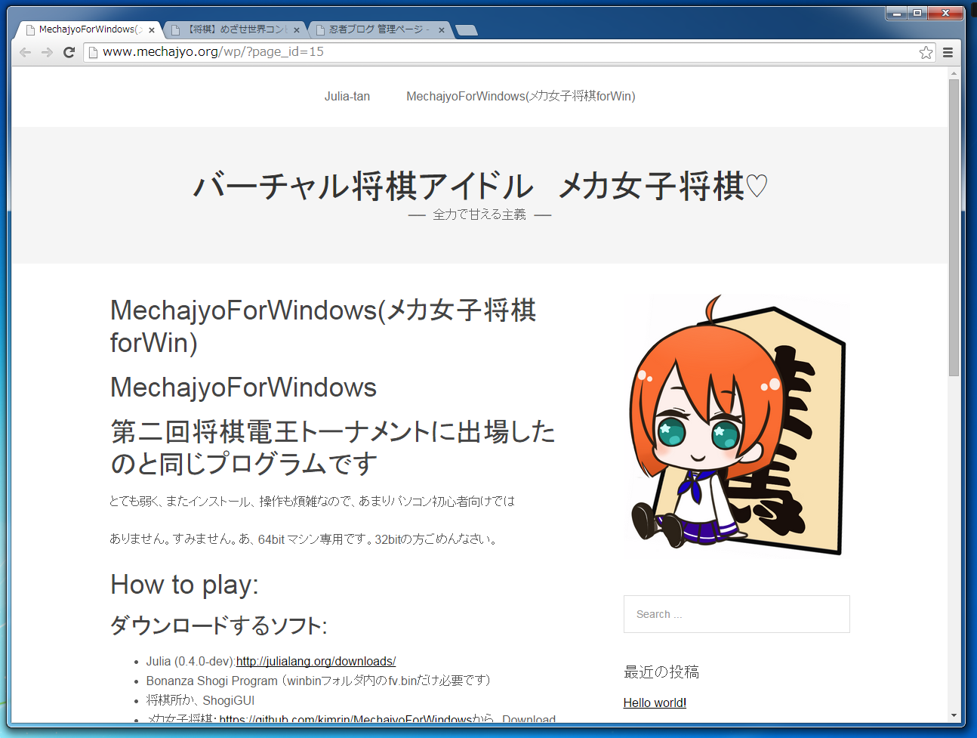Click the scrollbar down arrow

(x=954, y=715)
